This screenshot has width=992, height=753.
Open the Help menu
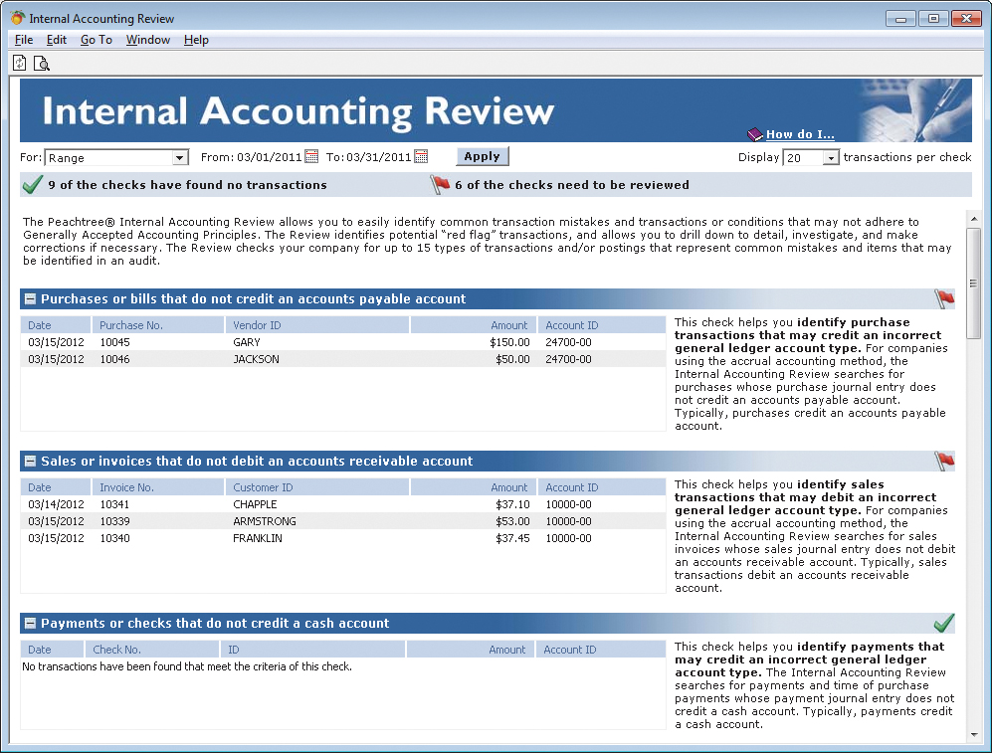click(x=196, y=40)
